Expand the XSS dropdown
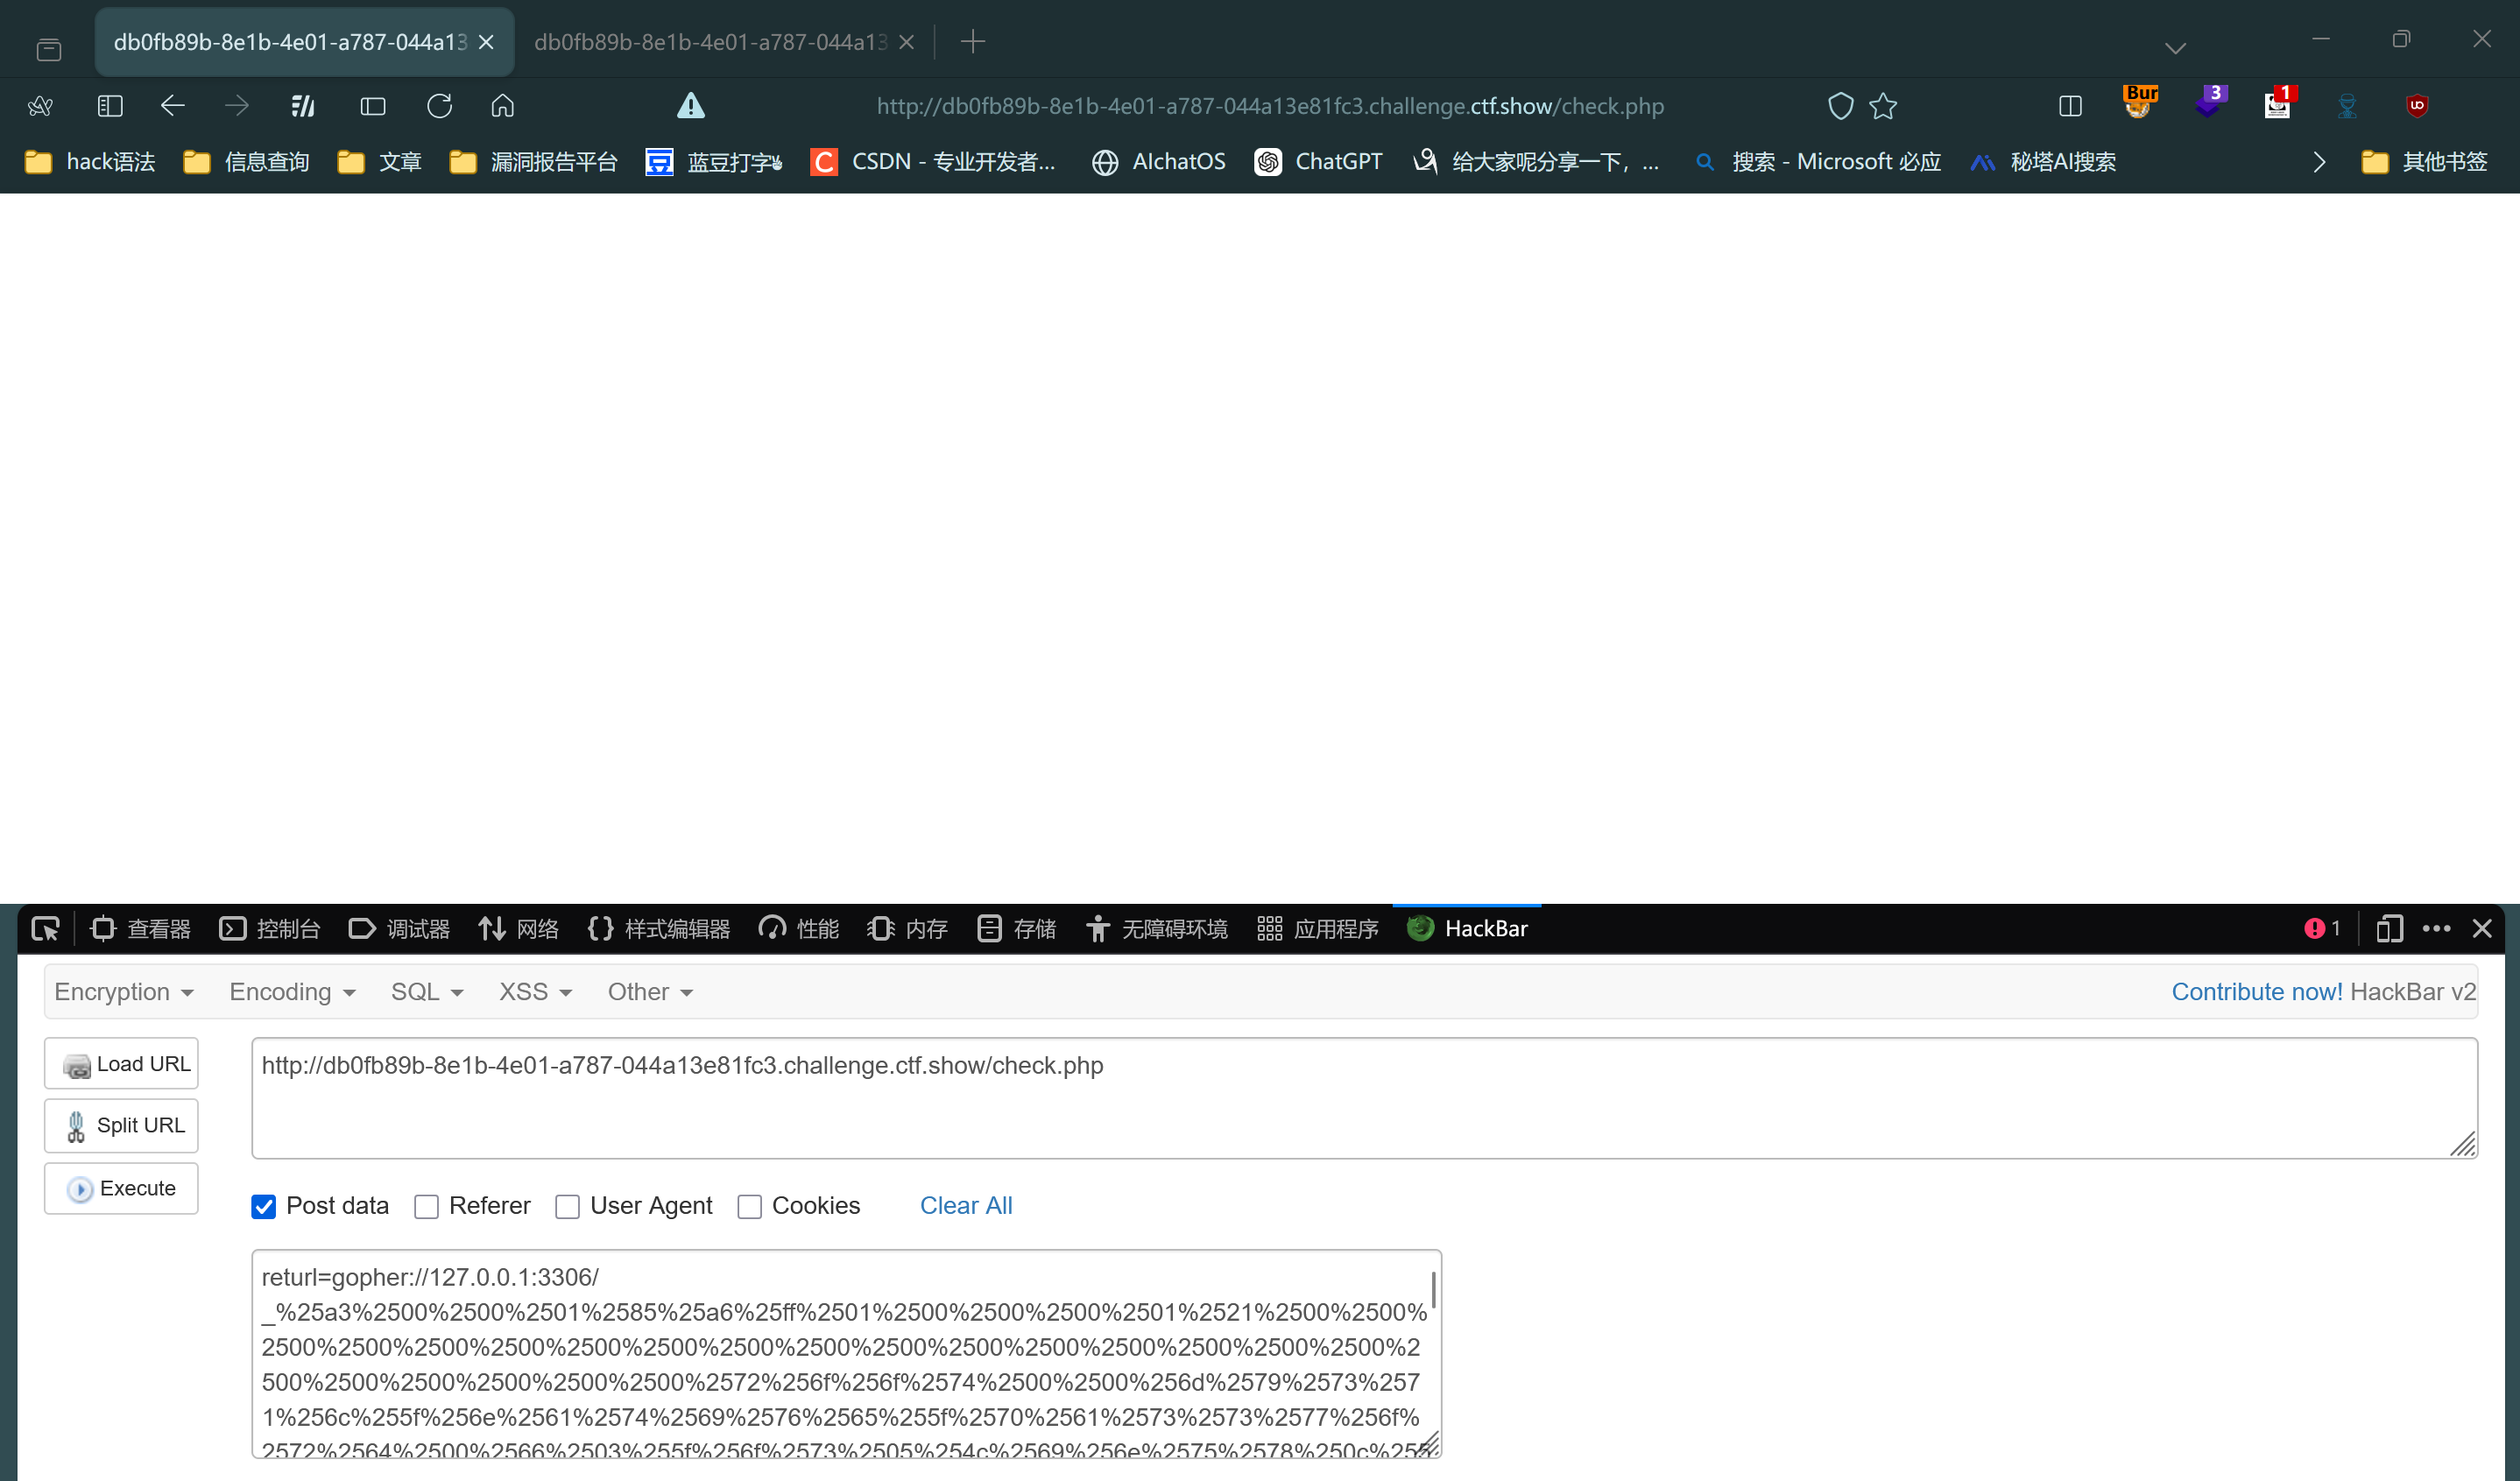This screenshot has width=2520, height=1481. pyautogui.click(x=535, y=992)
